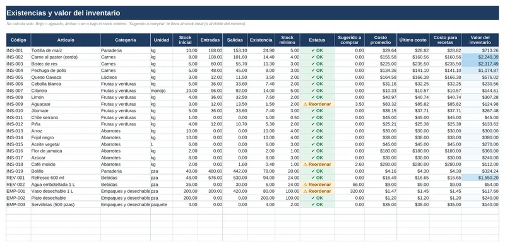Click the 'Piña' article cell
Image resolution: width=505 pixels, height=247 pixels.
tap(66, 124)
